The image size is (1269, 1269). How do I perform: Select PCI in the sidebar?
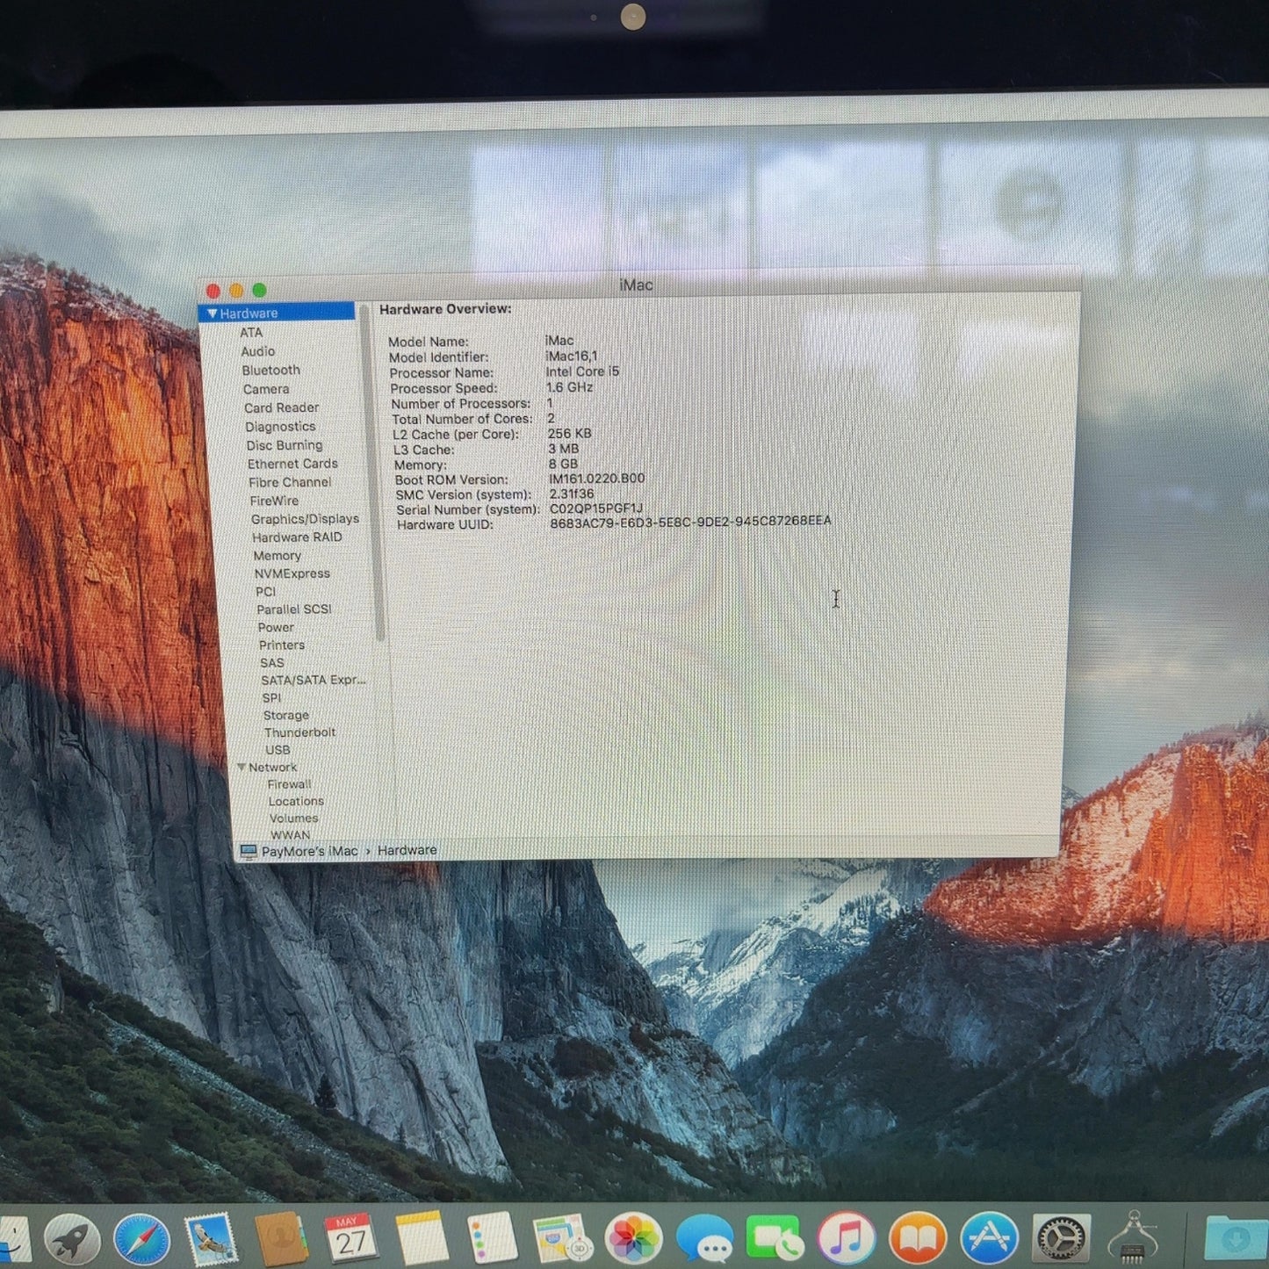coord(265,592)
